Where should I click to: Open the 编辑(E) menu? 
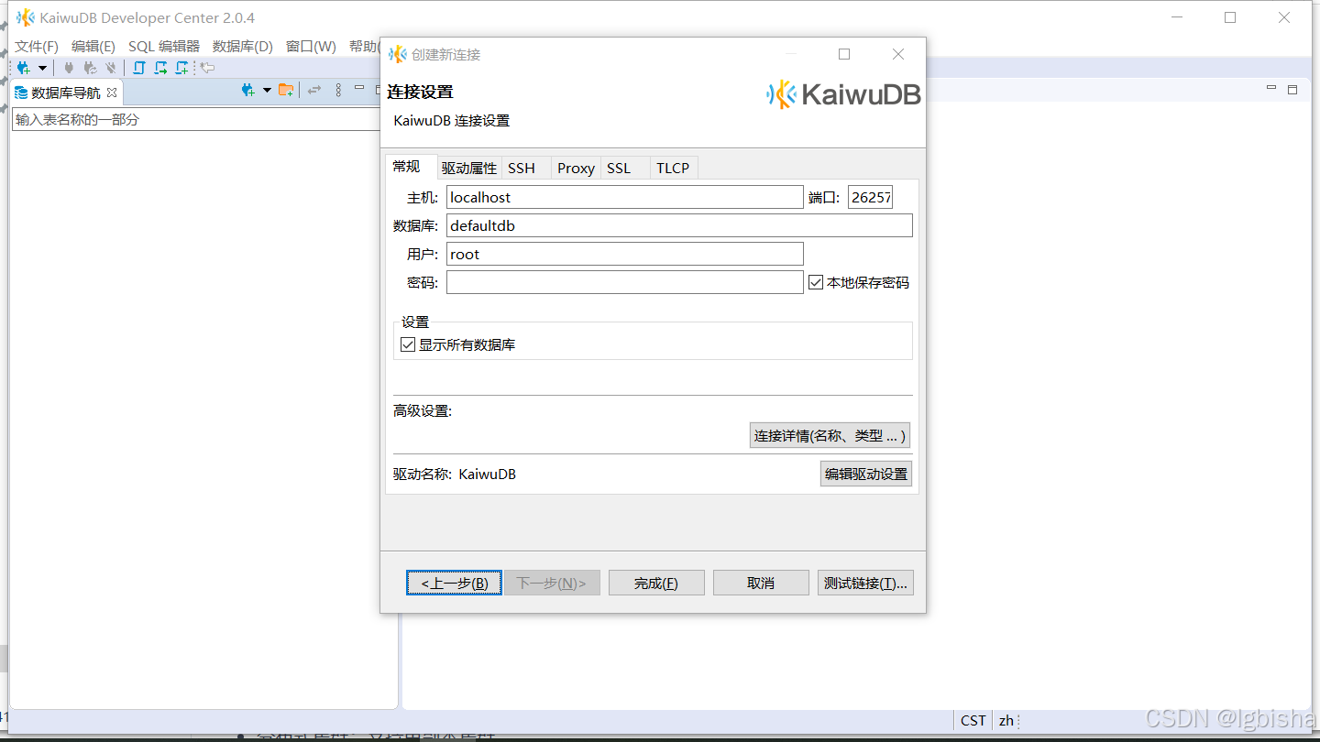click(93, 46)
